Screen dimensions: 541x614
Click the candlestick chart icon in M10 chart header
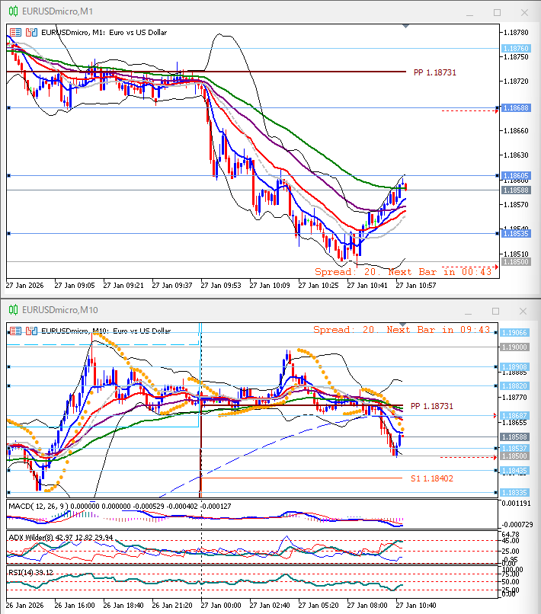pyautogui.click(x=31, y=331)
